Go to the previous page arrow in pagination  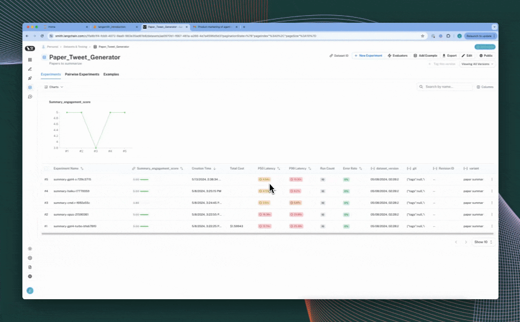(456, 242)
